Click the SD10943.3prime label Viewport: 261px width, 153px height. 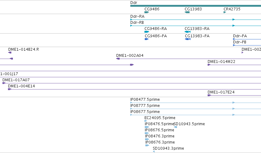[168, 148]
